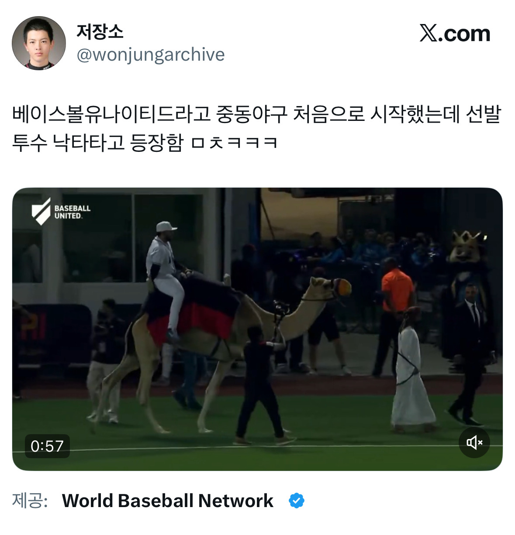This screenshot has width=515, height=535.
Task: Click the 제공: label
Action: (30, 501)
